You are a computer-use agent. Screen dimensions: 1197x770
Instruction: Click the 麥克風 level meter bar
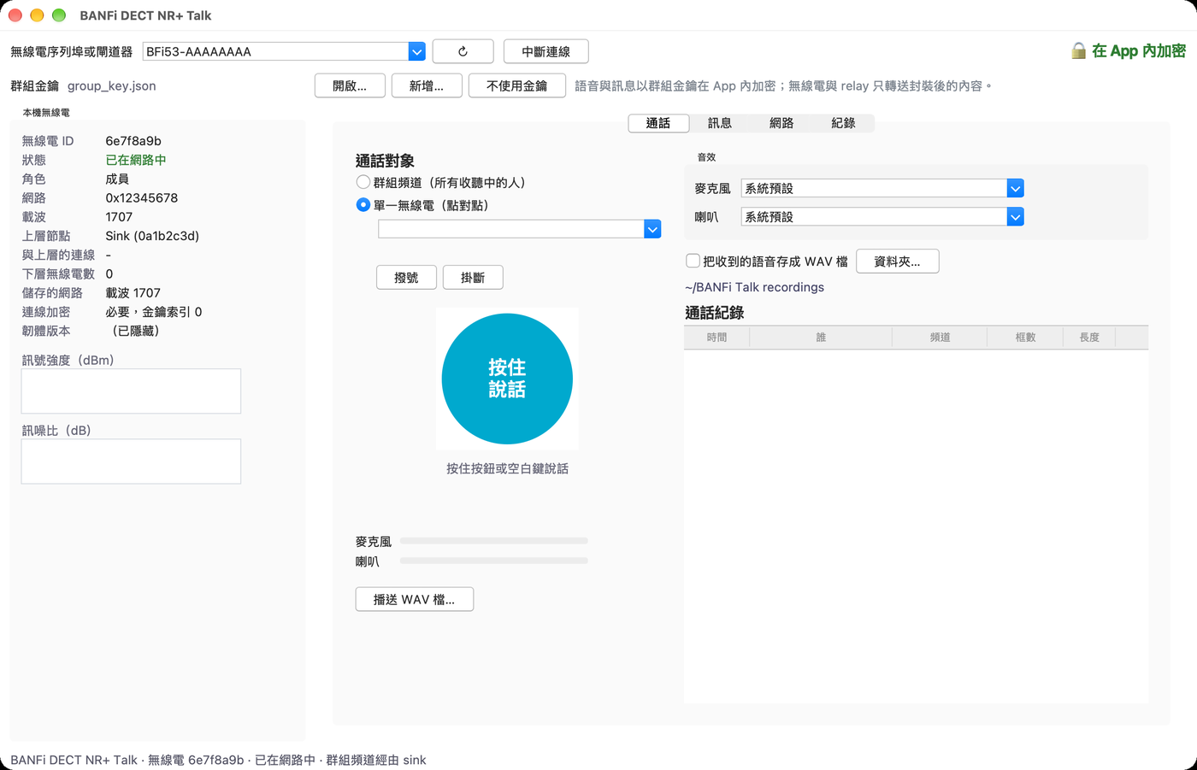point(494,541)
